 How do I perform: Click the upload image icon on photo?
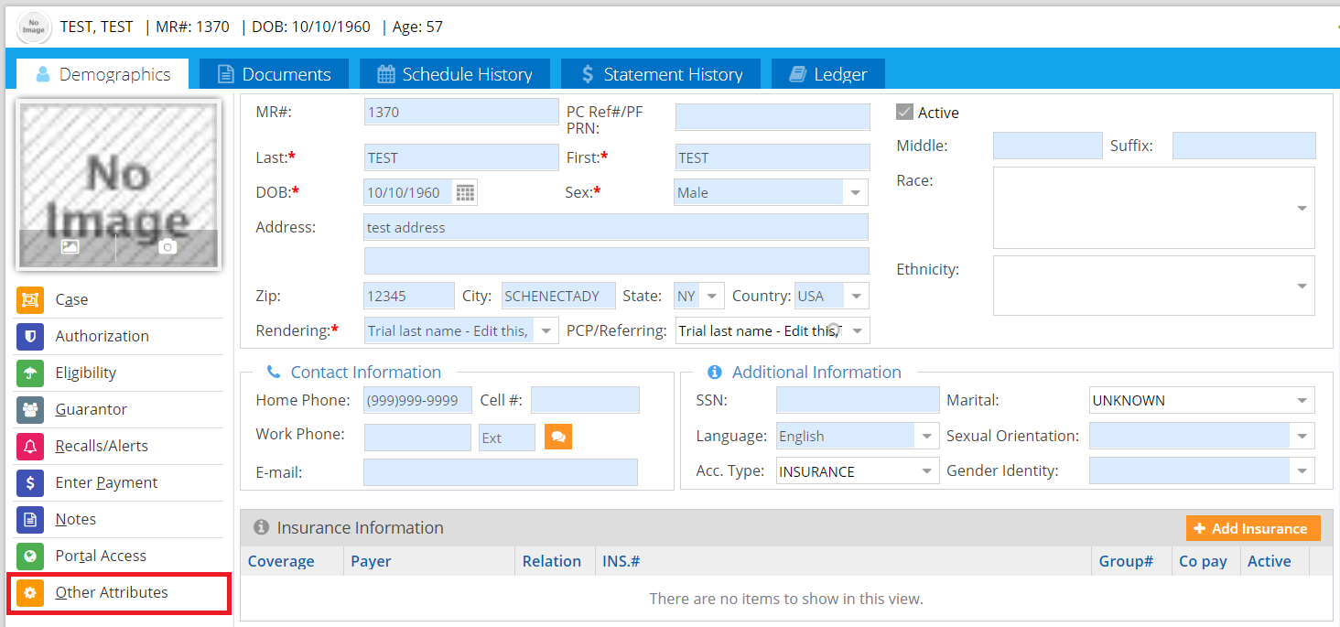coord(70,246)
